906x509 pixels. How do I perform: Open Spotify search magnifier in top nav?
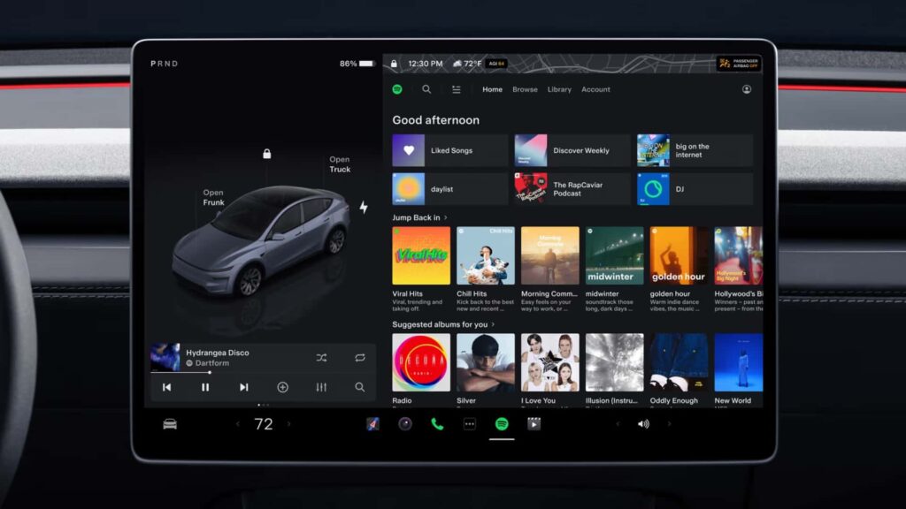point(426,89)
